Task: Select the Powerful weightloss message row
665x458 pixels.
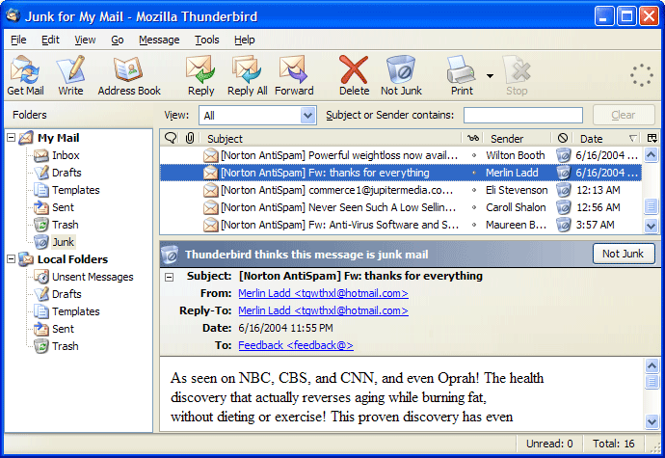Action: point(400,155)
